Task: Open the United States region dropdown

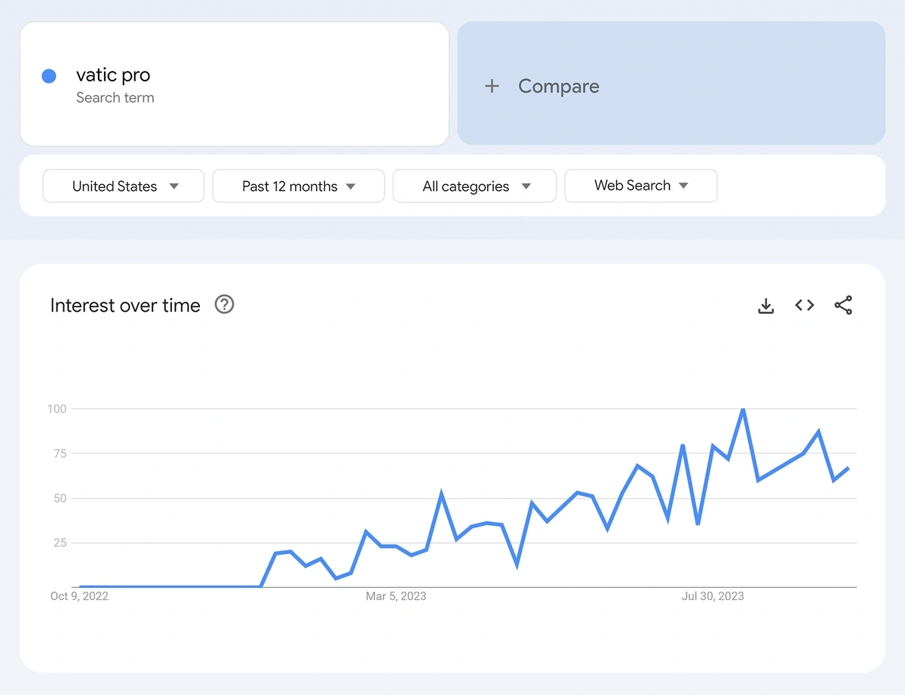Action: [123, 186]
